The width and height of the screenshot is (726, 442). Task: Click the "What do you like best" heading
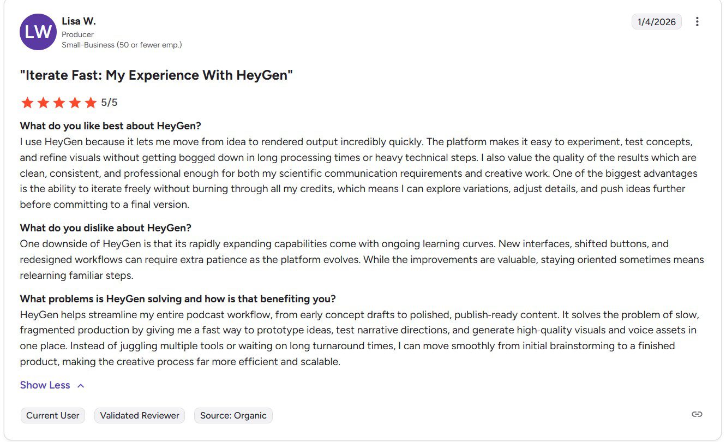(110, 126)
